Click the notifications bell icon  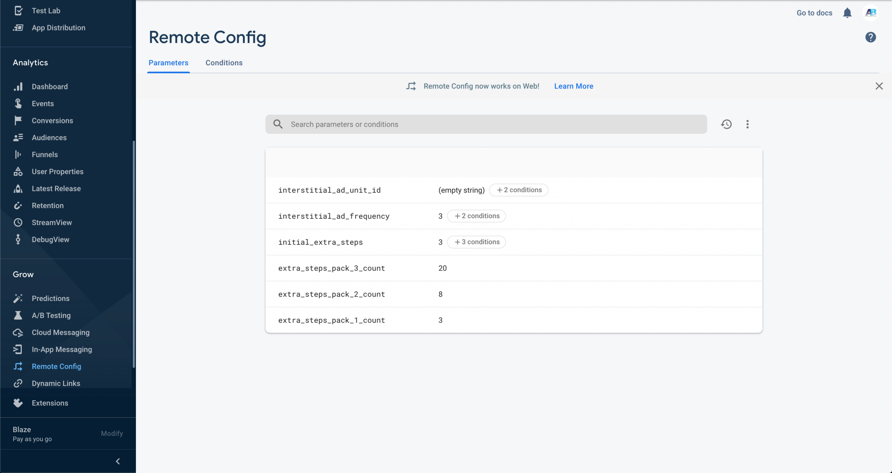[847, 13]
